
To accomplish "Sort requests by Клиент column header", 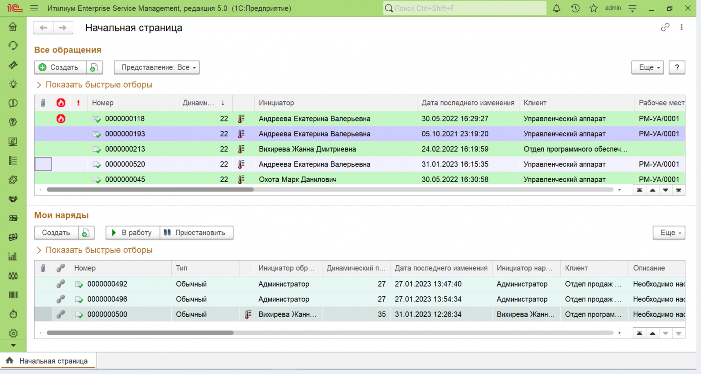I will pos(577,103).
